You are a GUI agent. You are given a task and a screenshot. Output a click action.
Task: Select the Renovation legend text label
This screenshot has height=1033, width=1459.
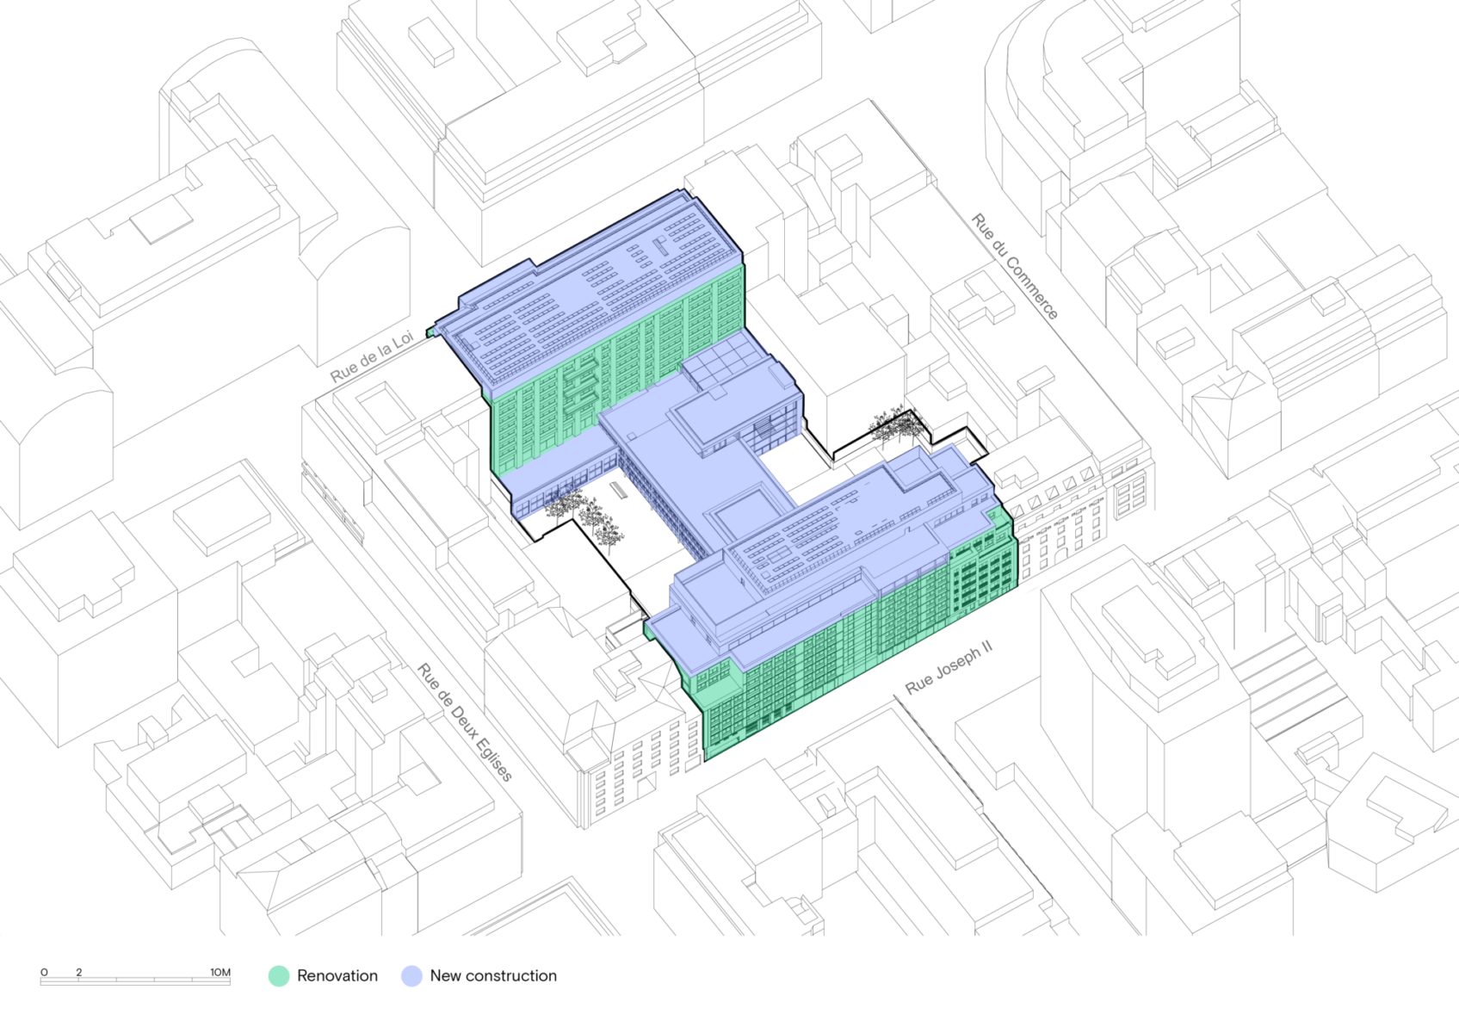337,975
